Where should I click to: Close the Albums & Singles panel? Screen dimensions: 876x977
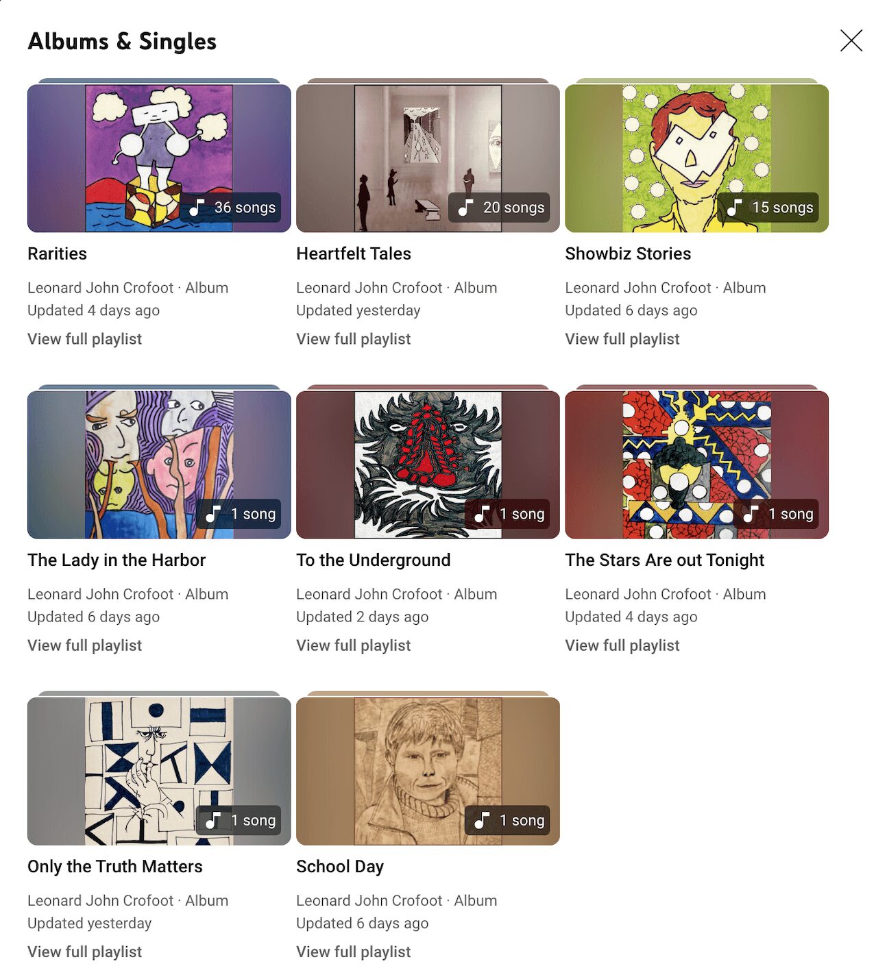tap(851, 40)
